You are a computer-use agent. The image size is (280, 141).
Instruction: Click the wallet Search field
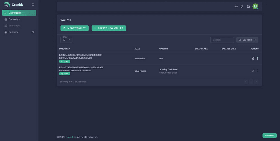[x=222, y=40]
